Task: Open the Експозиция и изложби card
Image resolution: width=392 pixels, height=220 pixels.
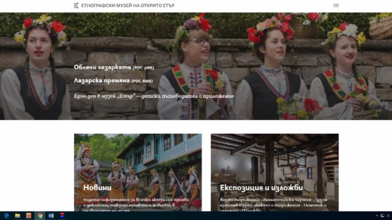Action: click(x=275, y=172)
